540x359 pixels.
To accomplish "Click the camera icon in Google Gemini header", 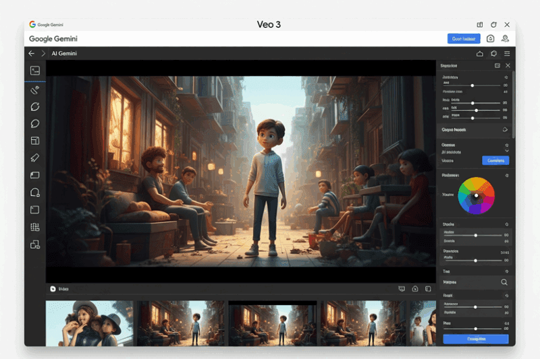I will 491,39.
